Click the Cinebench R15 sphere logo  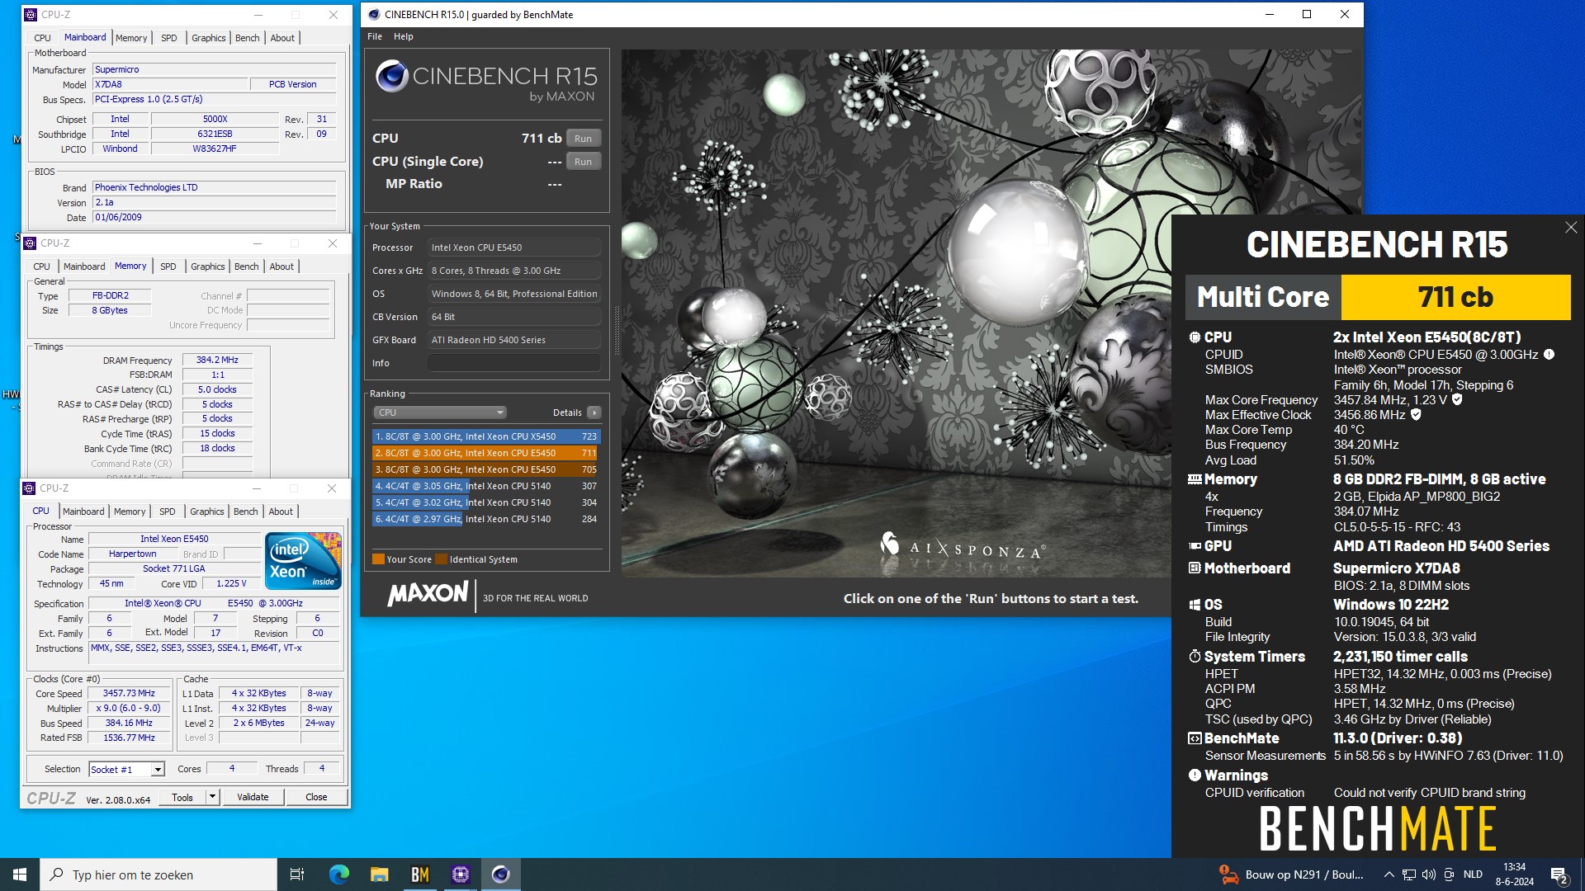(391, 77)
